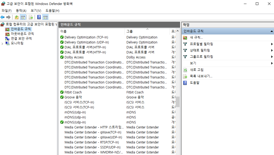The image size is (274, 155).
Task: Select 아웃바운드 규칙 in the tree
Action: (x=22, y=34)
